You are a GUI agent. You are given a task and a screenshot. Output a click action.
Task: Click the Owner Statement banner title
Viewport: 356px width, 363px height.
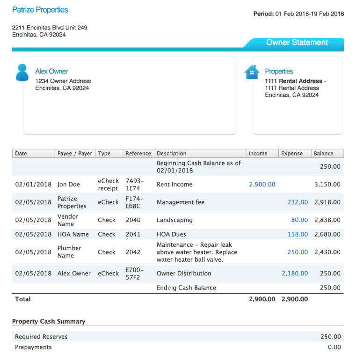point(297,42)
